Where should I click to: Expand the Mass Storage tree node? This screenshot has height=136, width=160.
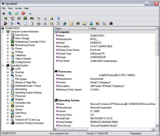8,38
